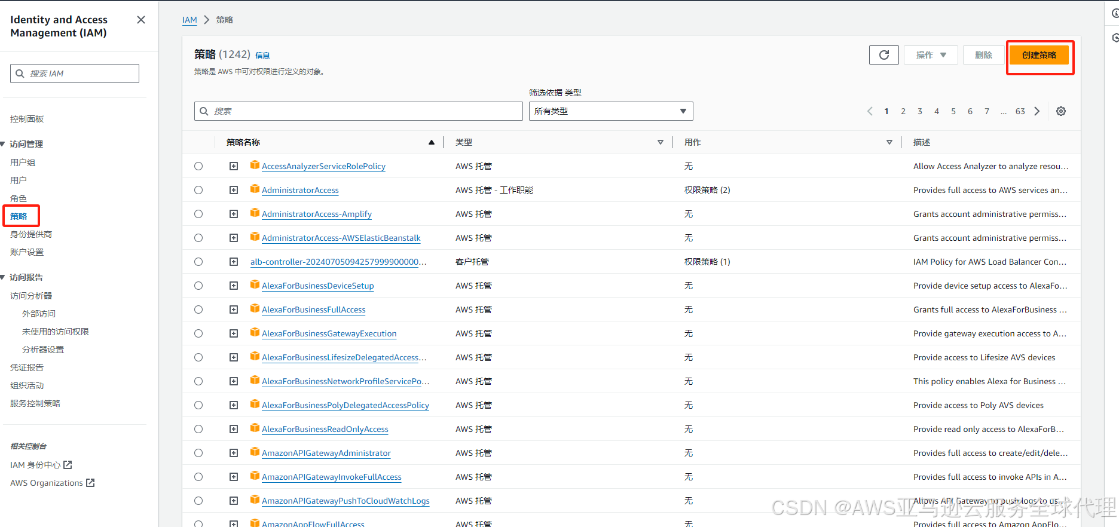
Task: Open 用户组 in sidebar
Action: point(23,163)
